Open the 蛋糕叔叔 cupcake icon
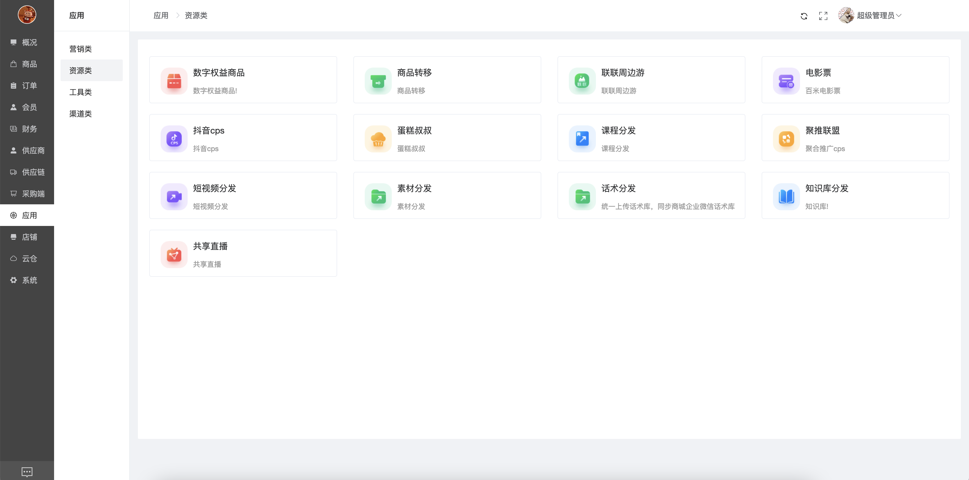969x480 pixels. coord(378,139)
